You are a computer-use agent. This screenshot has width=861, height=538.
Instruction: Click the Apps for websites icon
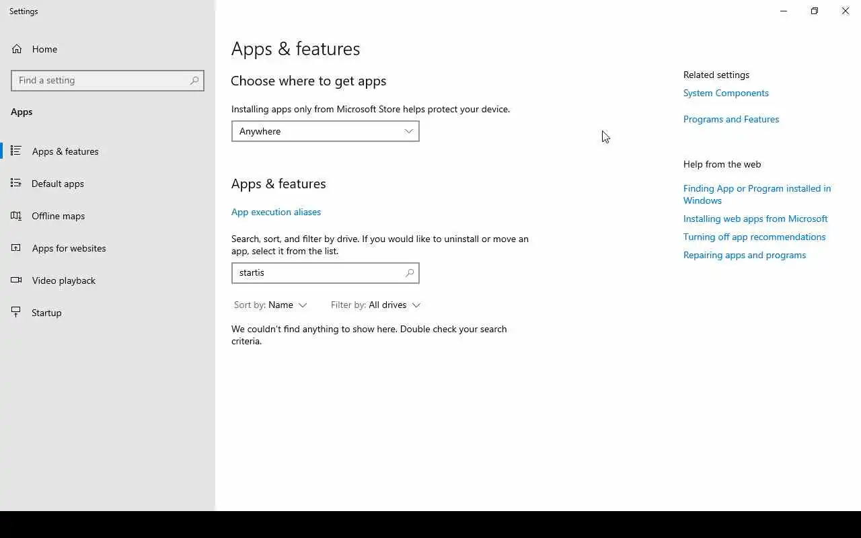click(16, 247)
